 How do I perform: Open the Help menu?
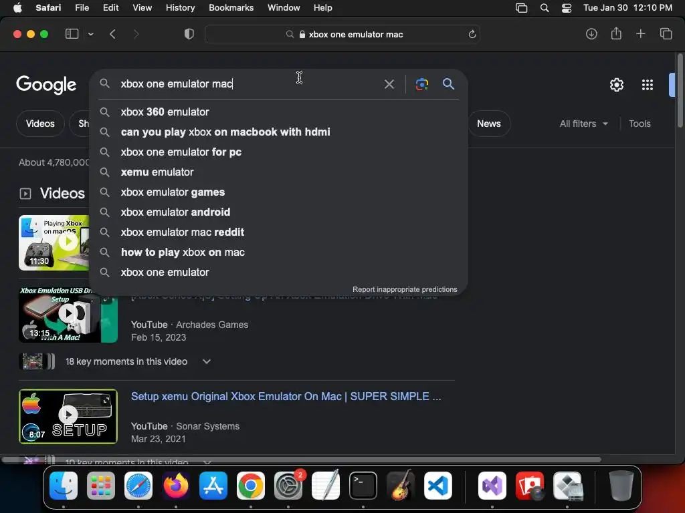[323, 8]
